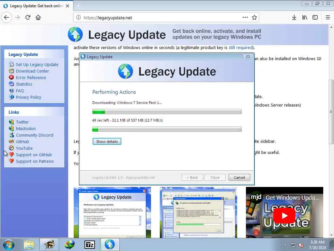The width and height of the screenshot is (334, 251).
Task: Click the muted volume tray icon
Action: (x=301, y=245)
